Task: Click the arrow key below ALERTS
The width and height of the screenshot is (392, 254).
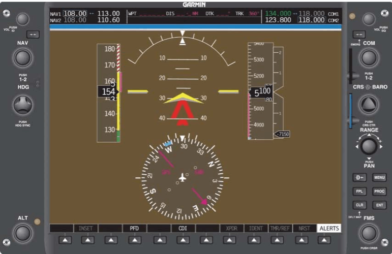Action: coord(324,240)
